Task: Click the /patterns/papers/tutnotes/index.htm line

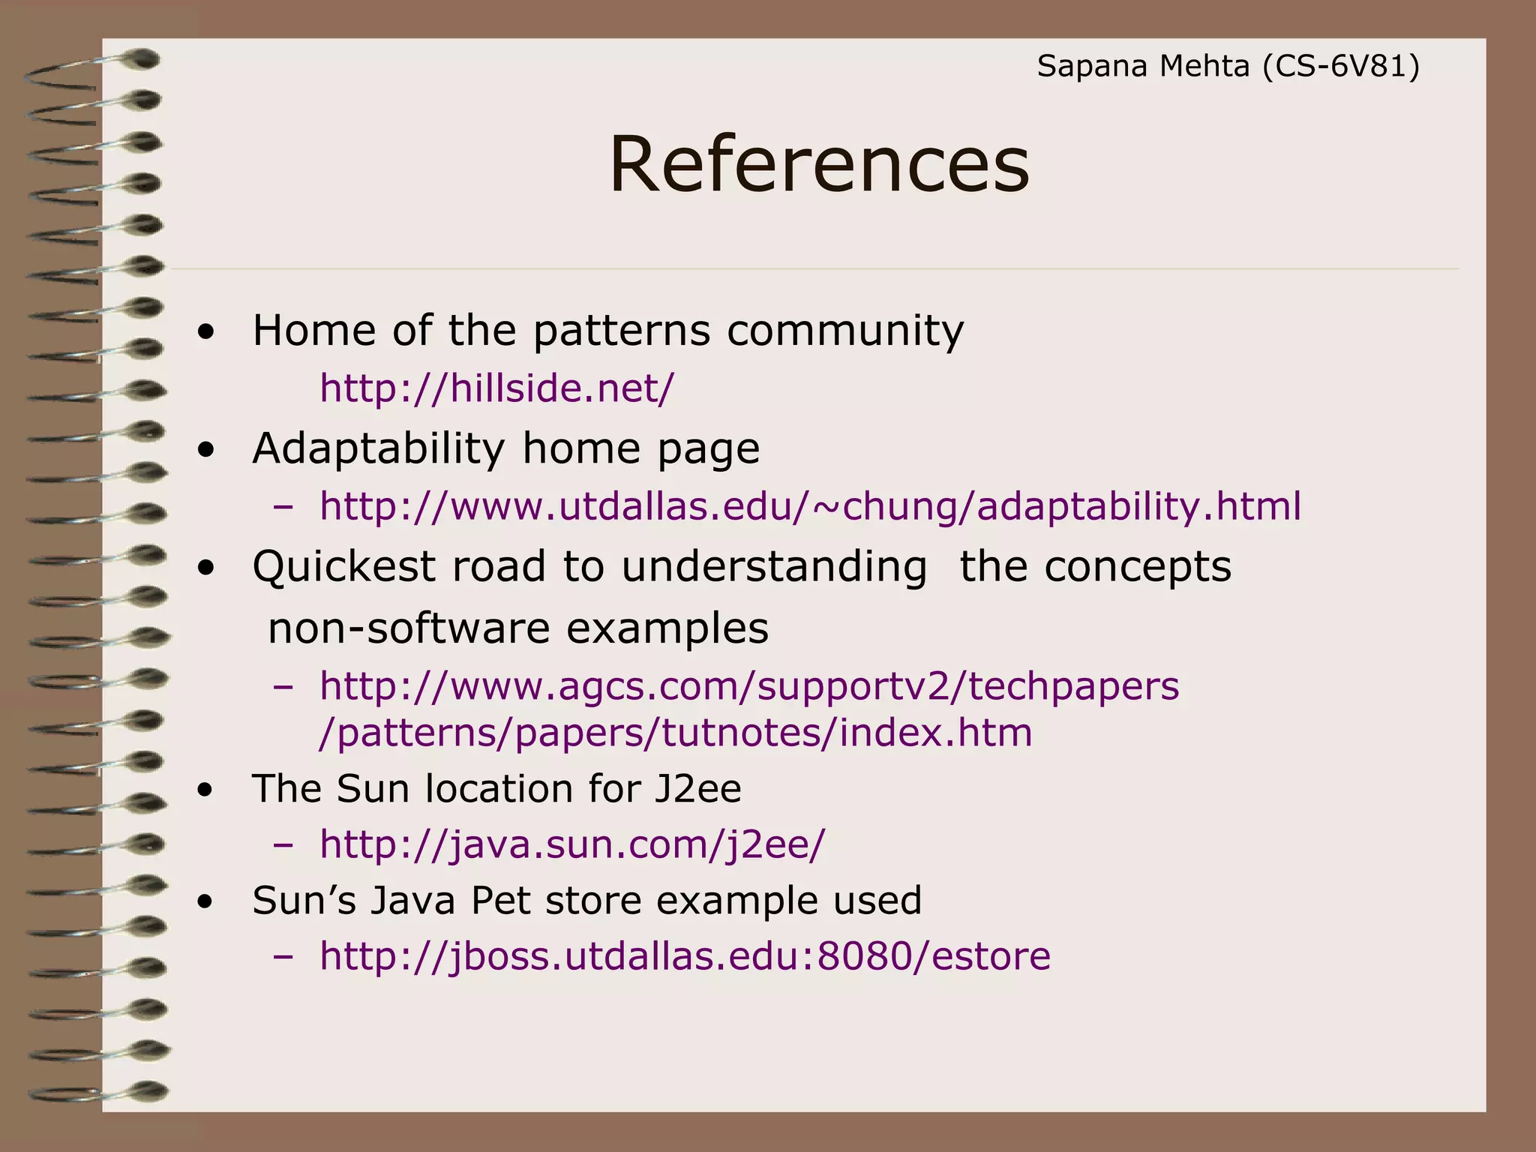Action: (x=675, y=733)
